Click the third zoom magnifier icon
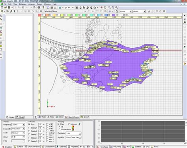Image resolution: width=187 pixels, height=148 pixels. coord(116,7)
